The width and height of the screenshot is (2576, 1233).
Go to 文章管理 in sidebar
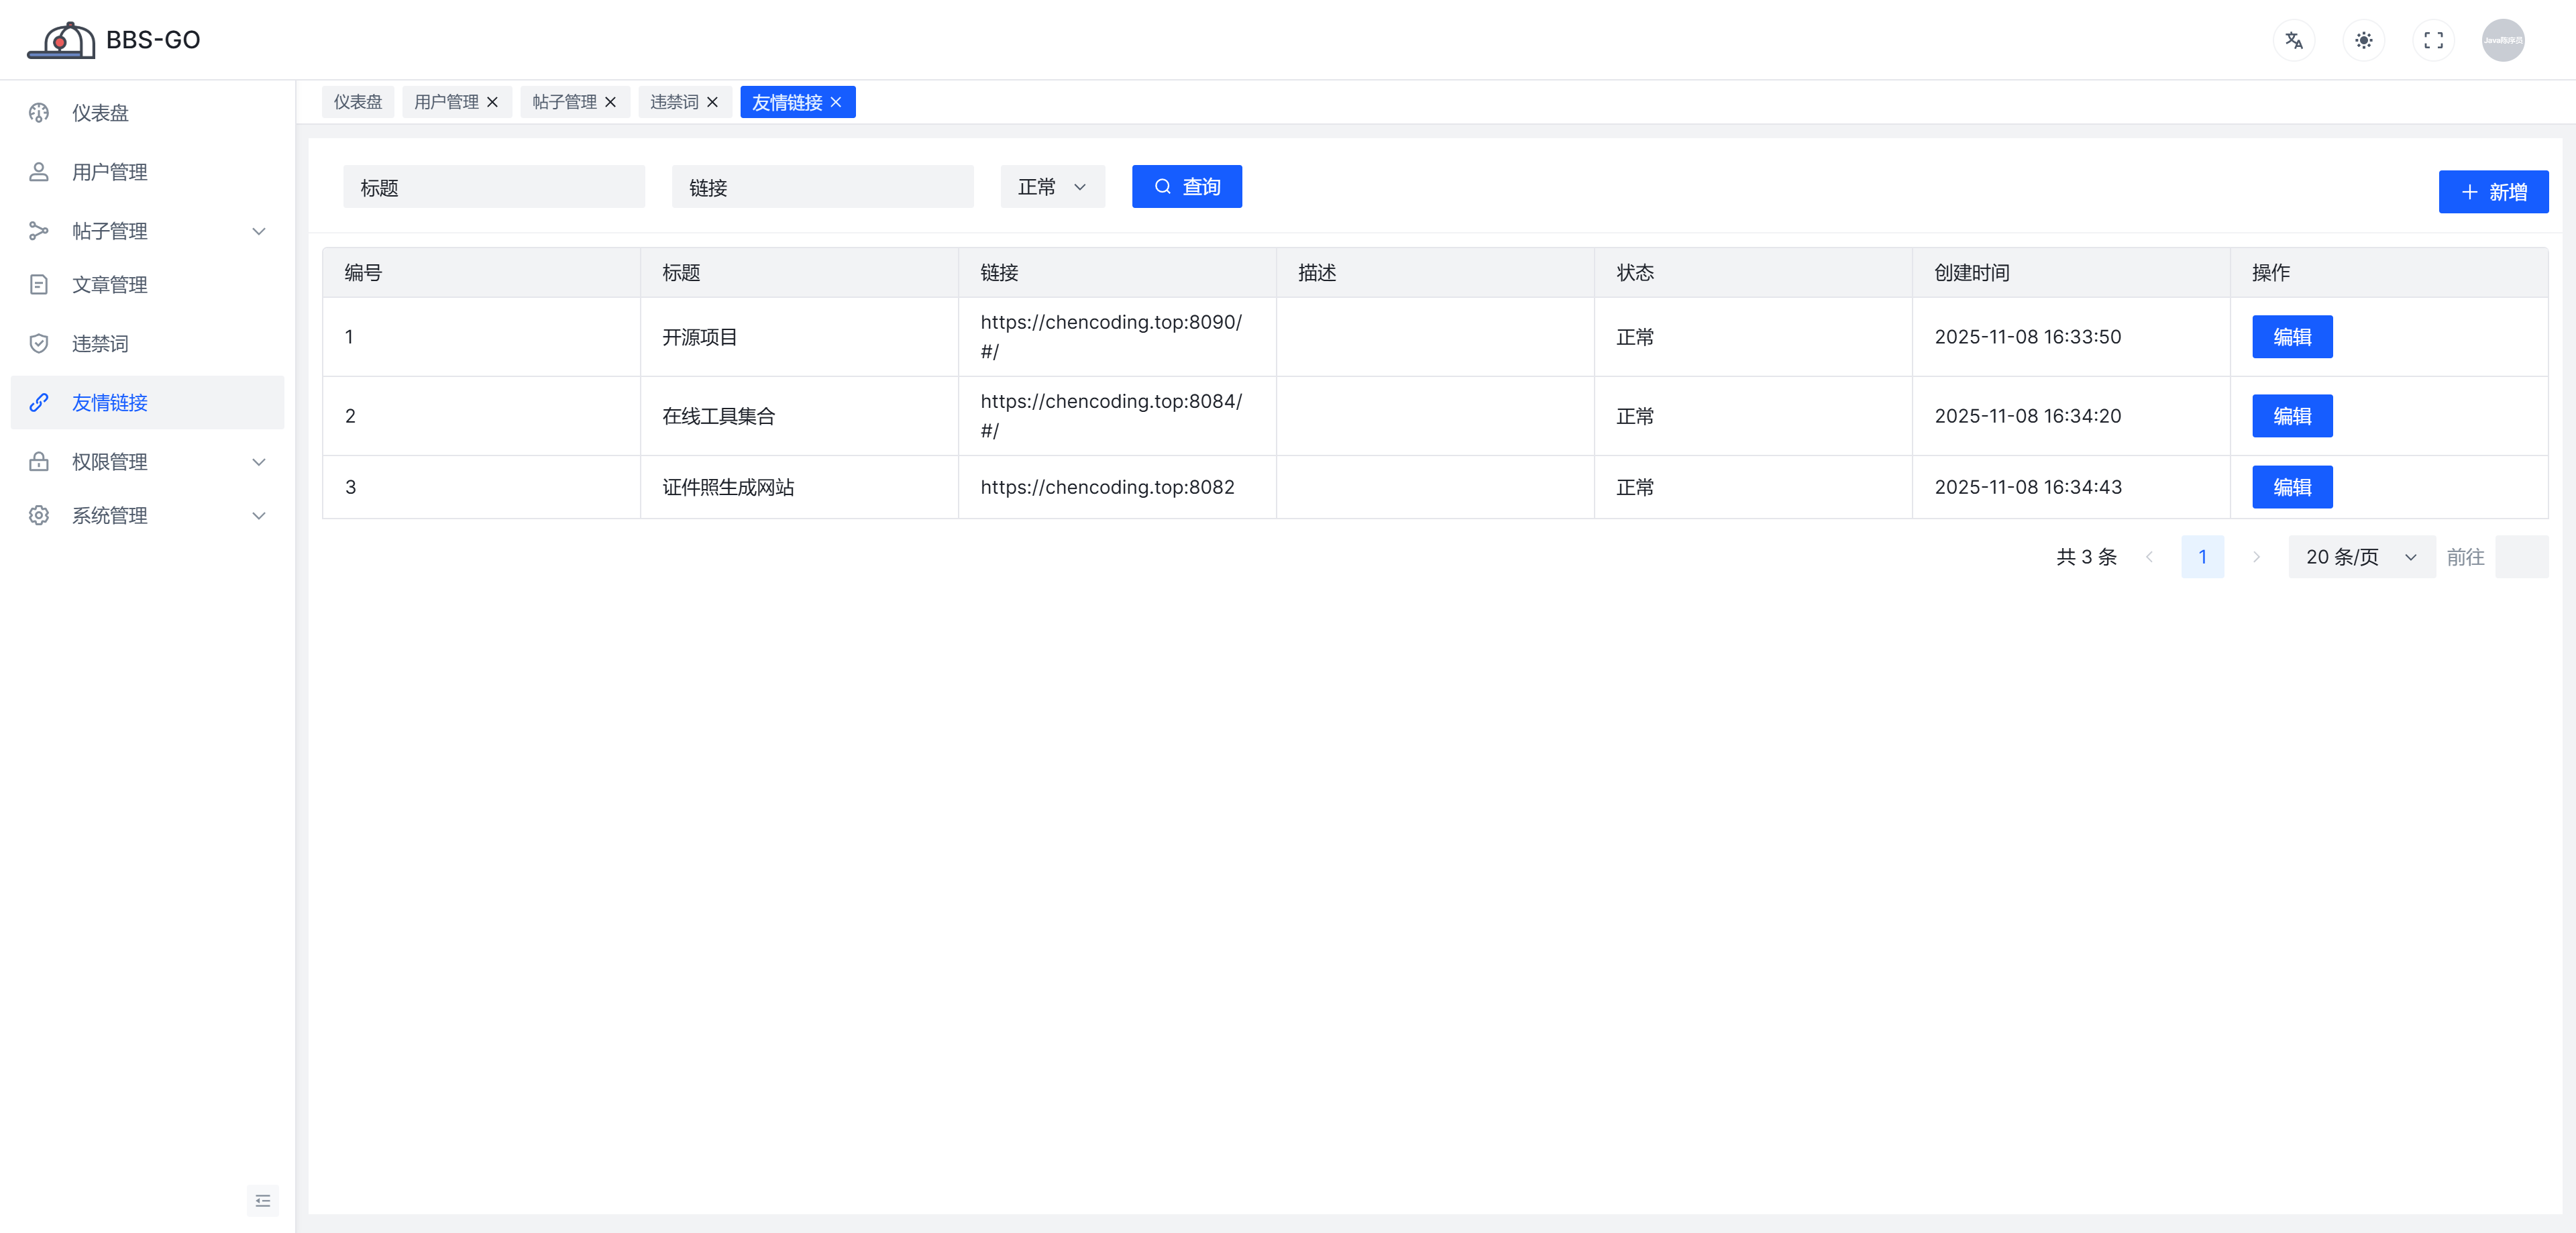coord(109,285)
